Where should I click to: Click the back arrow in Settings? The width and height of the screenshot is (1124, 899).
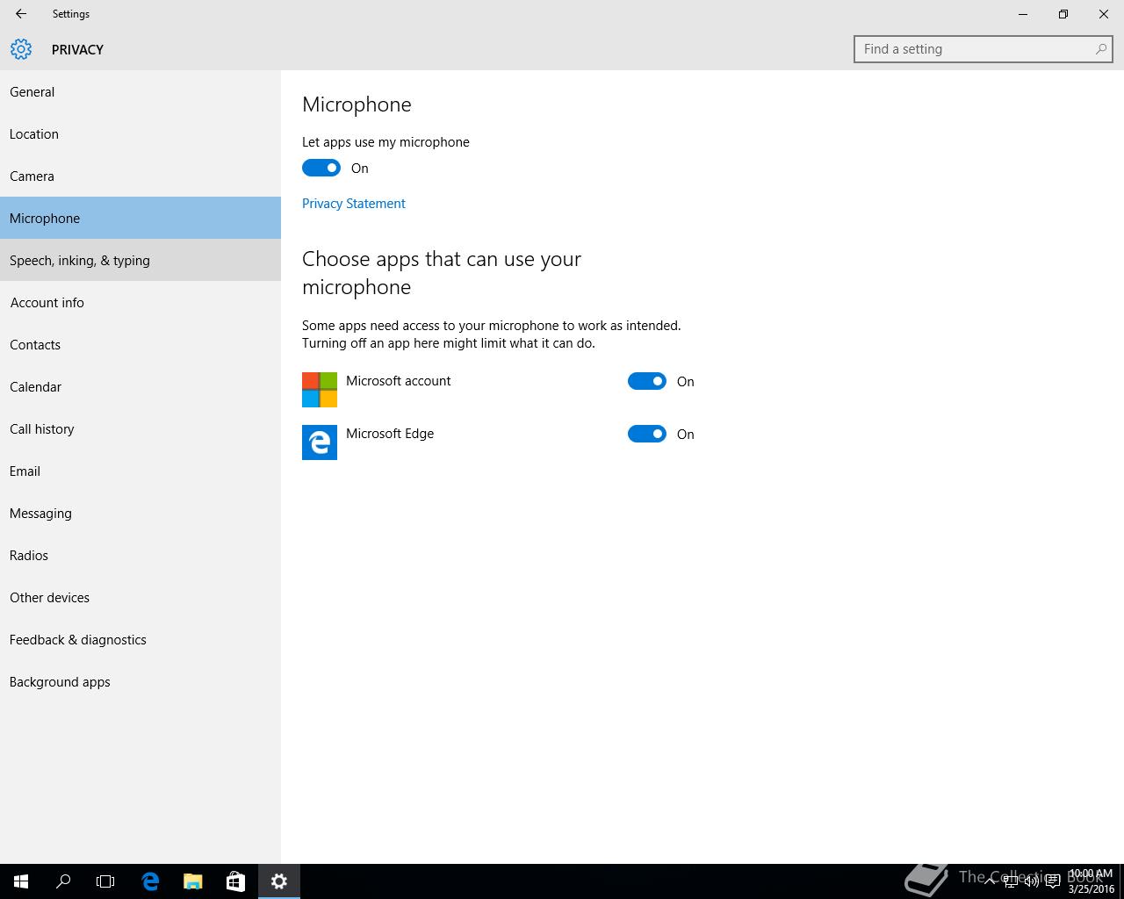(21, 14)
